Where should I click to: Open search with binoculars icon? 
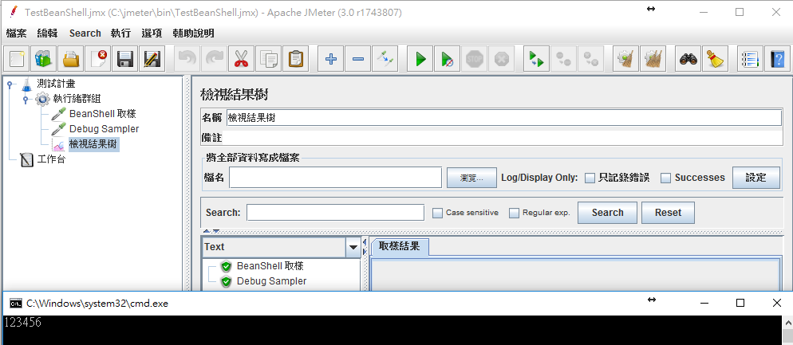tap(688, 59)
